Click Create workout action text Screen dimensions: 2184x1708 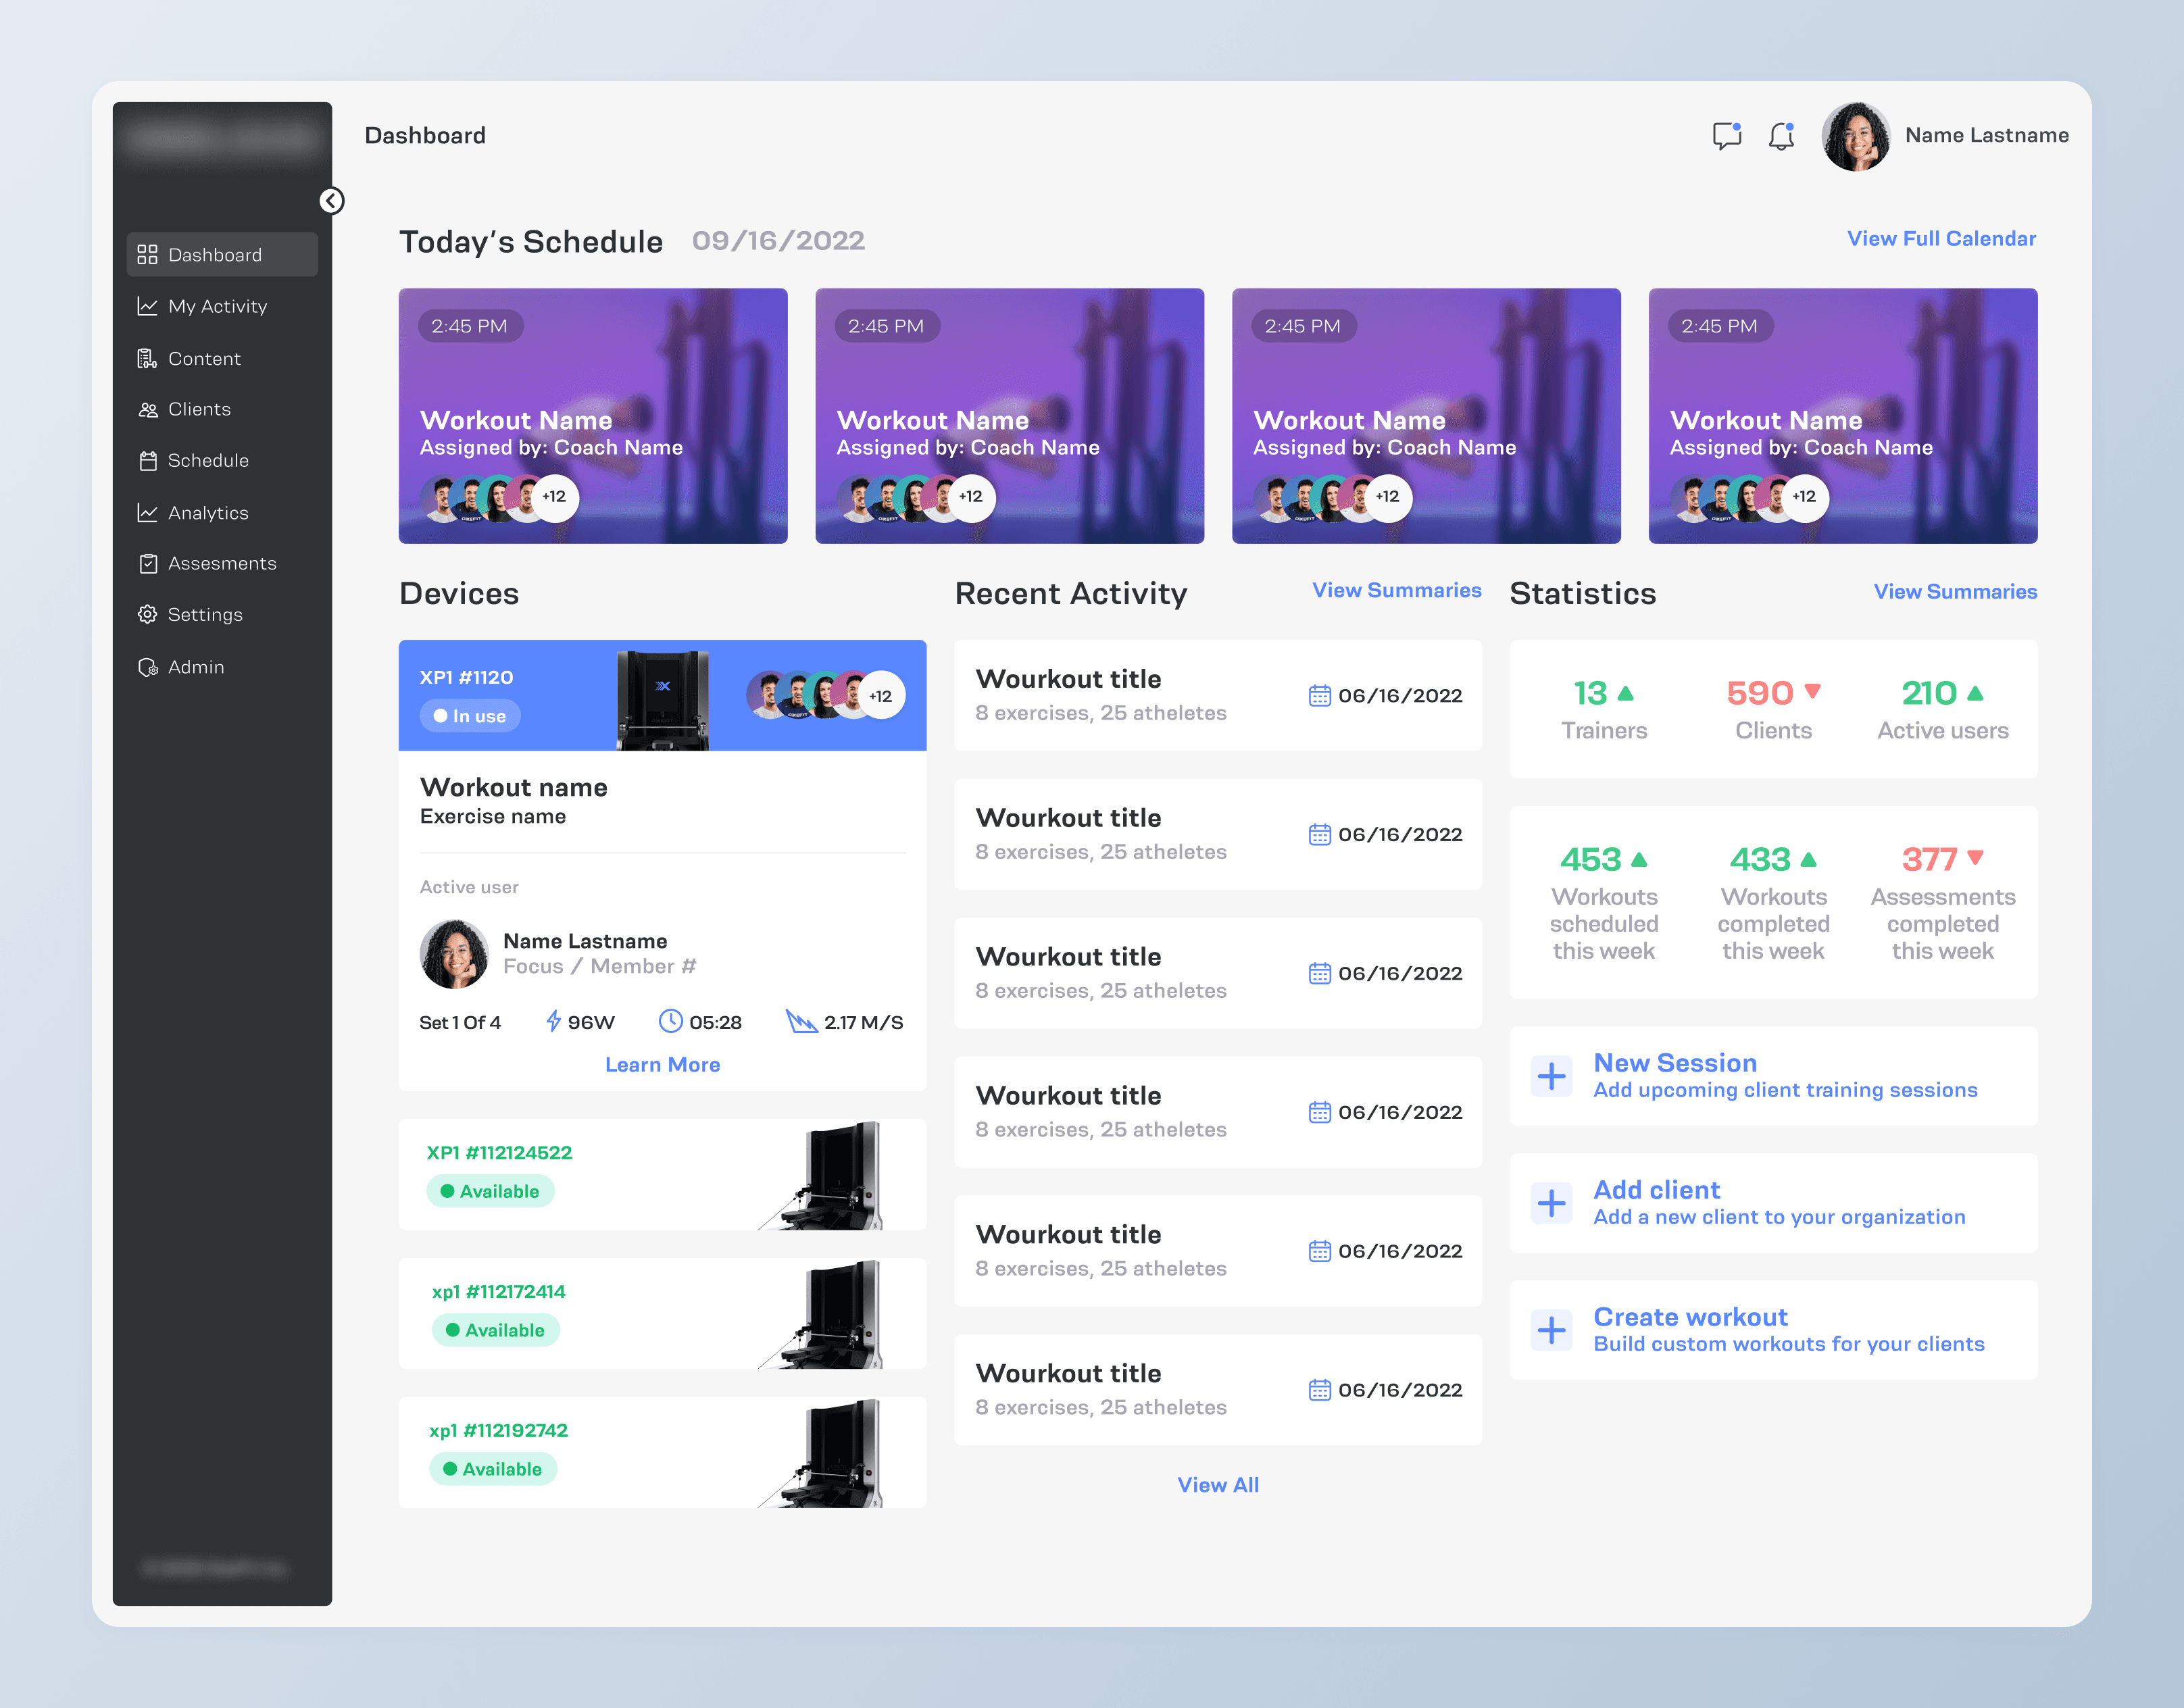point(1690,1317)
